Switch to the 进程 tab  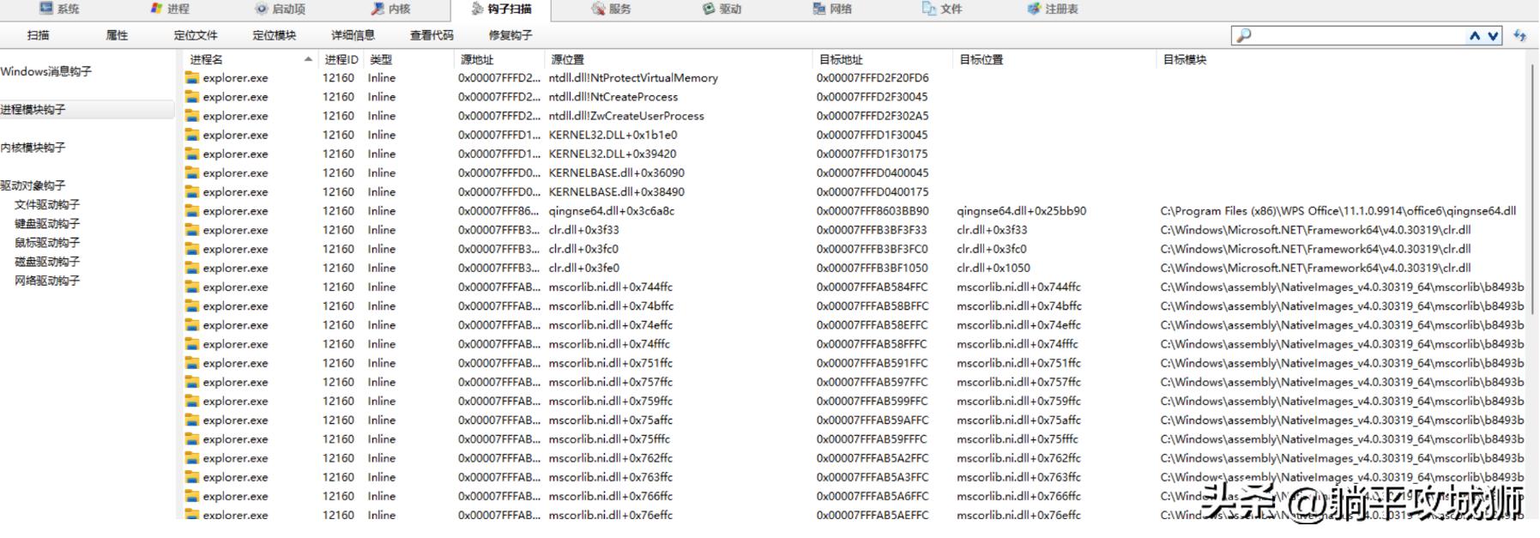[x=169, y=9]
